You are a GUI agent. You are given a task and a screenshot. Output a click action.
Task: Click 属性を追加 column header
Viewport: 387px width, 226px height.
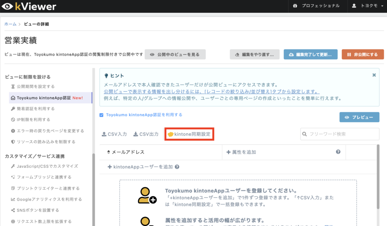pos(241,152)
